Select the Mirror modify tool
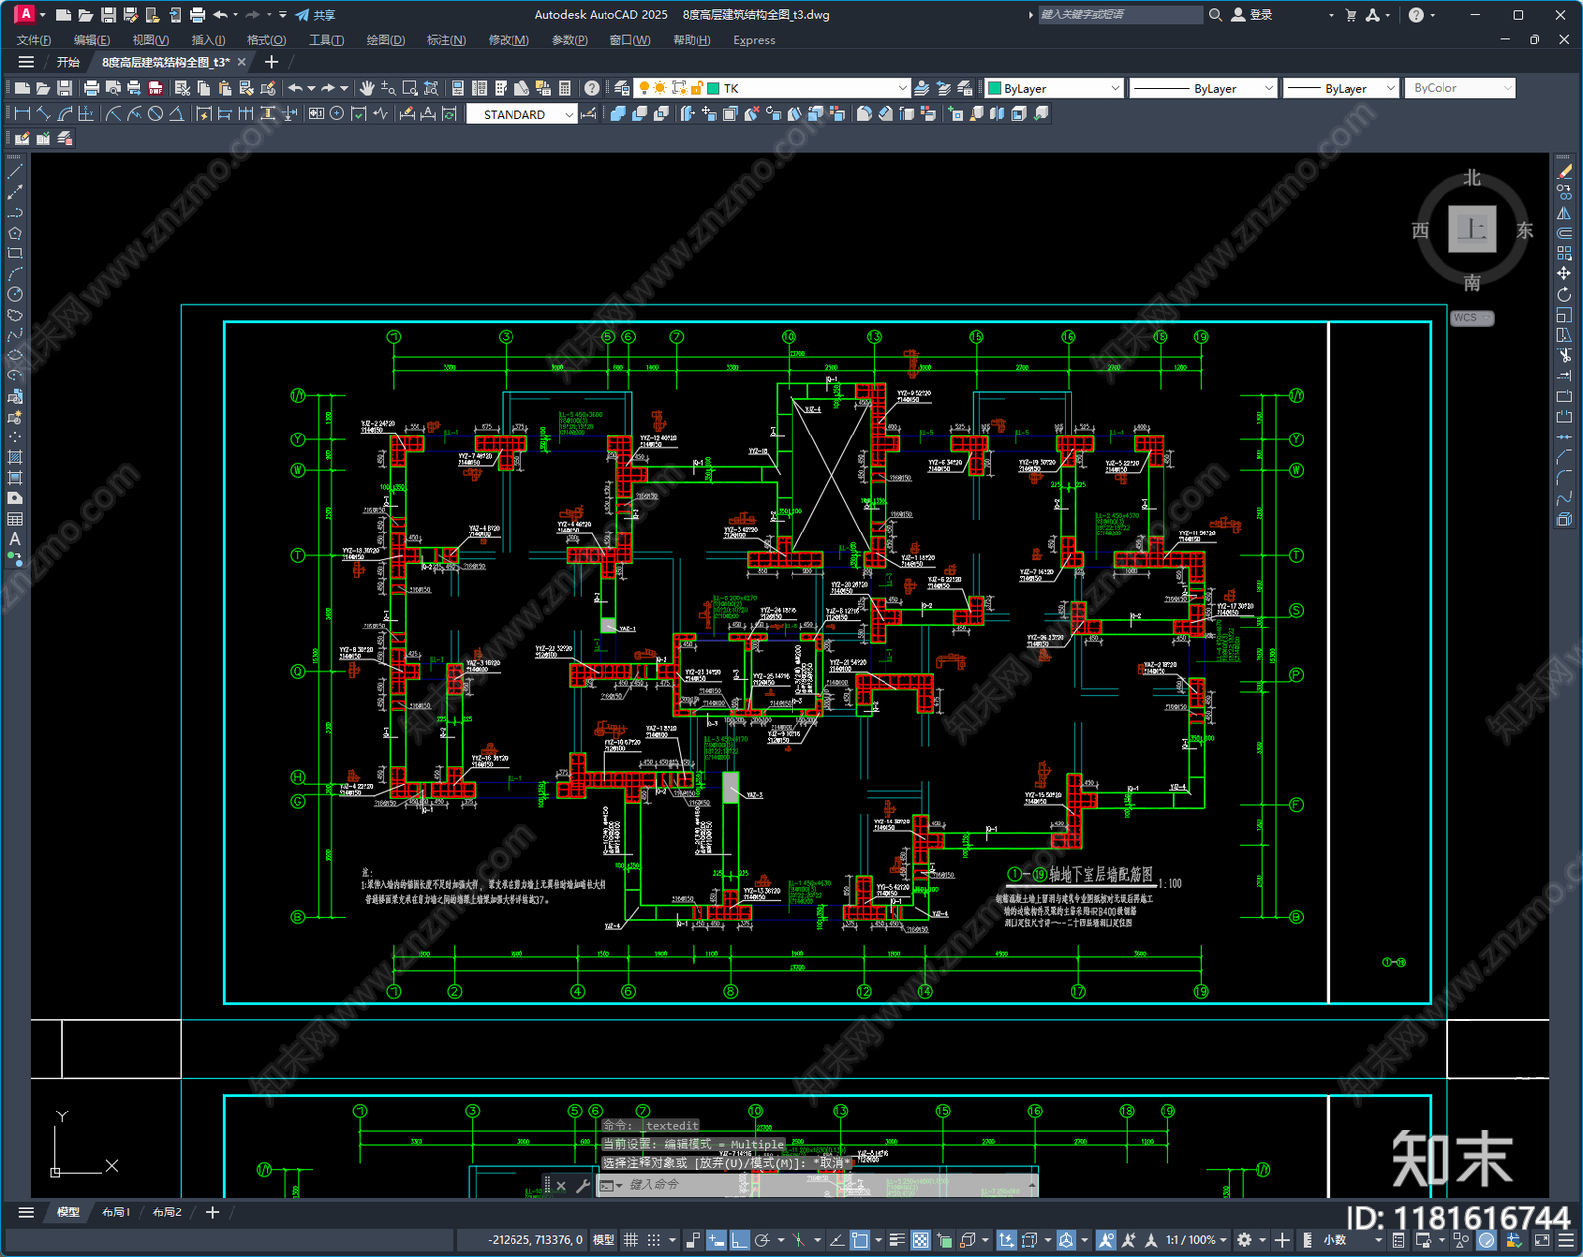This screenshot has width=1583, height=1257. click(1564, 213)
